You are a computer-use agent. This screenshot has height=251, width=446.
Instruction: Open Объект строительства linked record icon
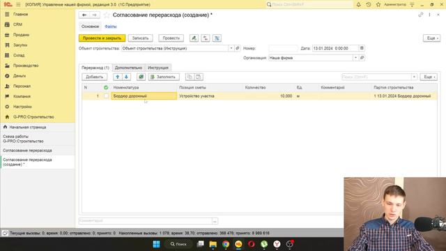coord(238,48)
